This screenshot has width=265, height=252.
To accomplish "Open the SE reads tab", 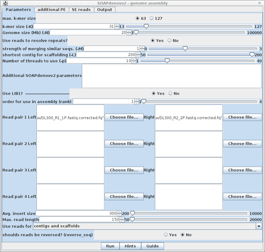I will click(x=81, y=9).
